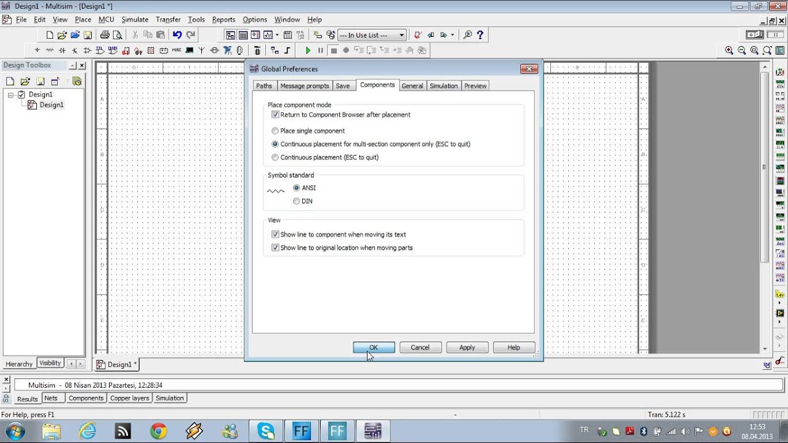
Task: Click the New design toolbar icon
Action: pyautogui.click(x=50, y=35)
